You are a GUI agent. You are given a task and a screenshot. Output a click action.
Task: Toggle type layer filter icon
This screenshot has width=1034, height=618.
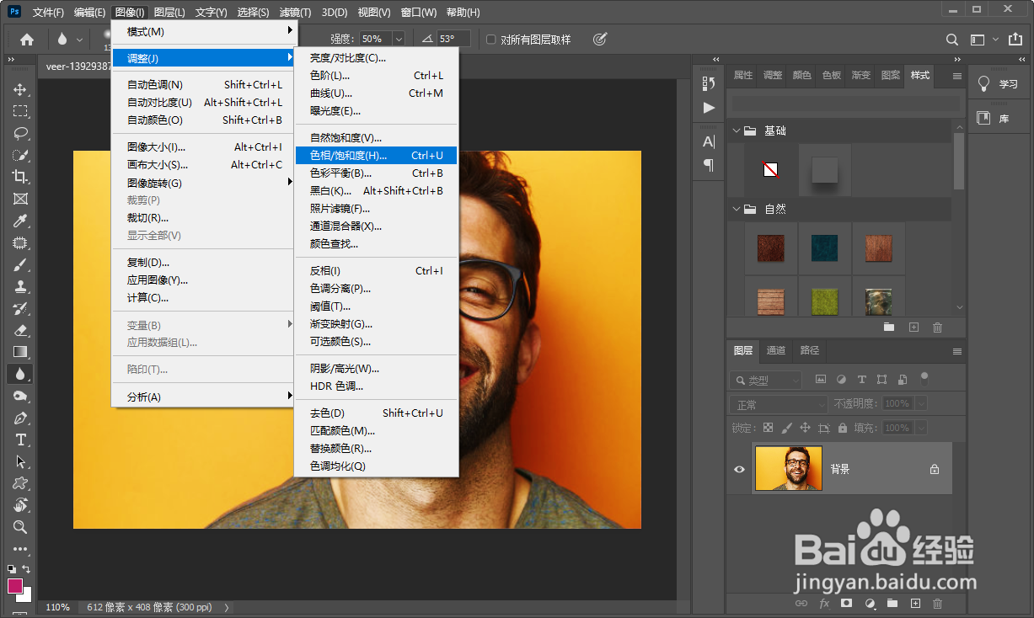click(x=861, y=380)
